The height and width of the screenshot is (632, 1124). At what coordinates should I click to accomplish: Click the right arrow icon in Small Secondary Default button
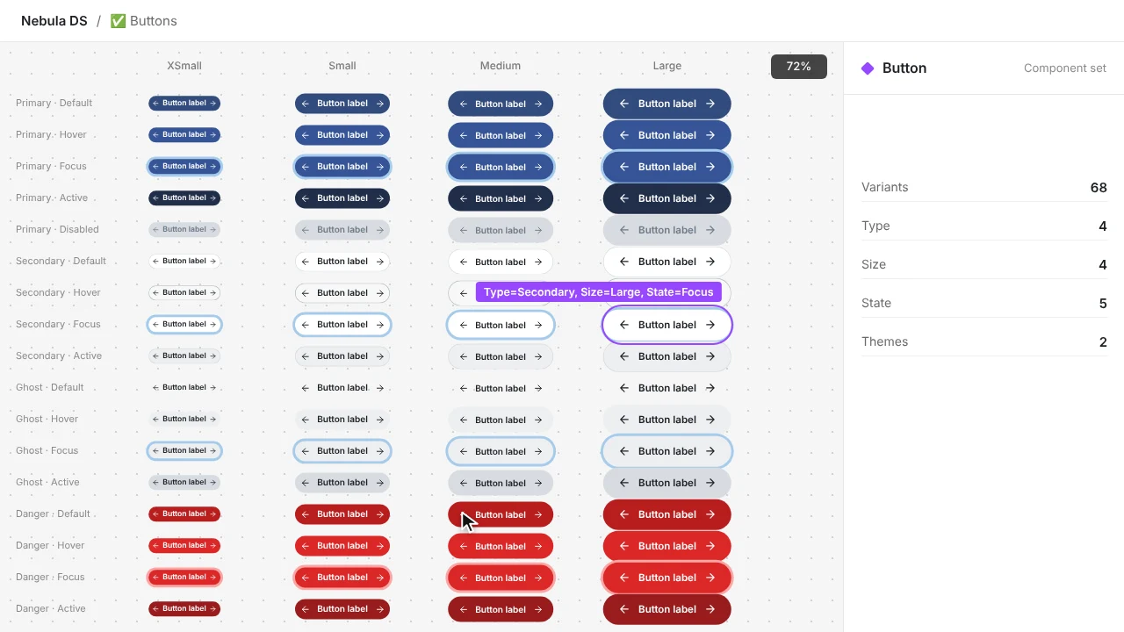[380, 262]
